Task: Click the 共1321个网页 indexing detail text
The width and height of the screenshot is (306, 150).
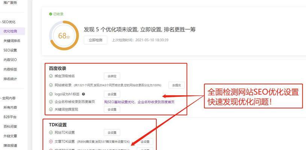Action: pyautogui.click(x=118, y=85)
